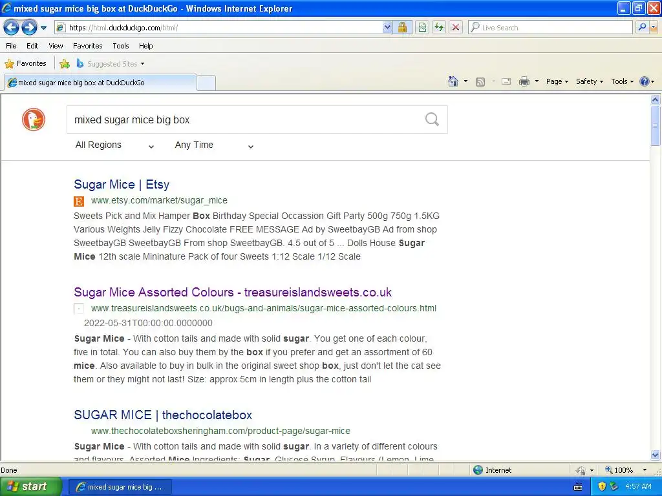Click the DuckDuckGo search magnifier button
This screenshot has width=662, height=496.
(x=432, y=119)
